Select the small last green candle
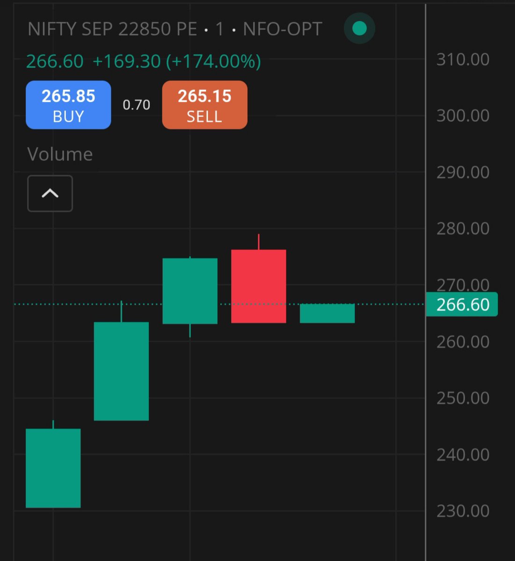515x561 pixels. [x=327, y=313]
